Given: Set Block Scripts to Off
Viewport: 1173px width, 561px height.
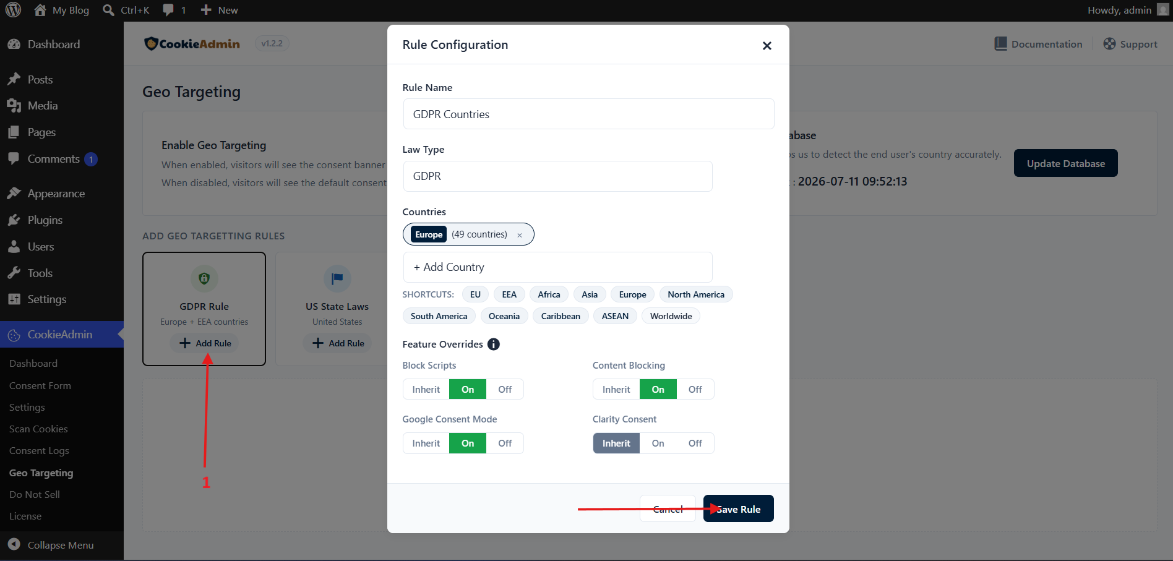Looking at the screenshot, I should (505, 390).
